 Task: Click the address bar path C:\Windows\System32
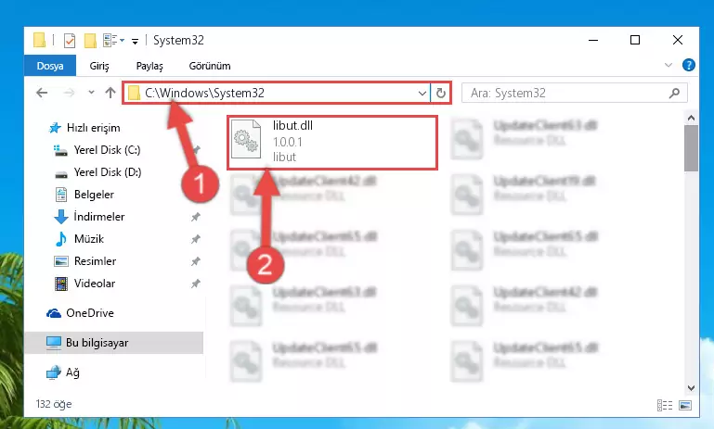pos(204,93)
